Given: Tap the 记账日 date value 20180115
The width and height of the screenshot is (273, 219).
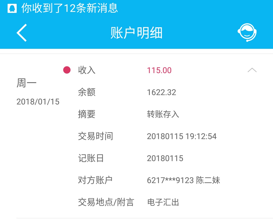Looking at the screenshot, I should coord(165,158).
